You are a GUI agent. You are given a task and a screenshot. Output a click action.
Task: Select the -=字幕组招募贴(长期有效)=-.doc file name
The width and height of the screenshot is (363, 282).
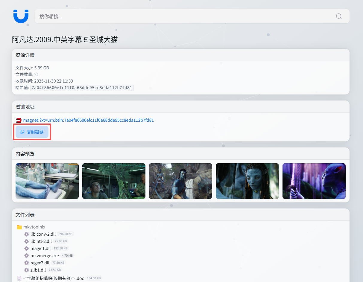pyautogui.click(x=54, y=278)
